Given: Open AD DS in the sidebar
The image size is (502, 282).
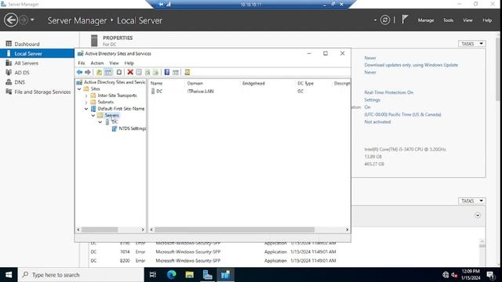Looking at the screenshot, I should click(x=22, y=73).
